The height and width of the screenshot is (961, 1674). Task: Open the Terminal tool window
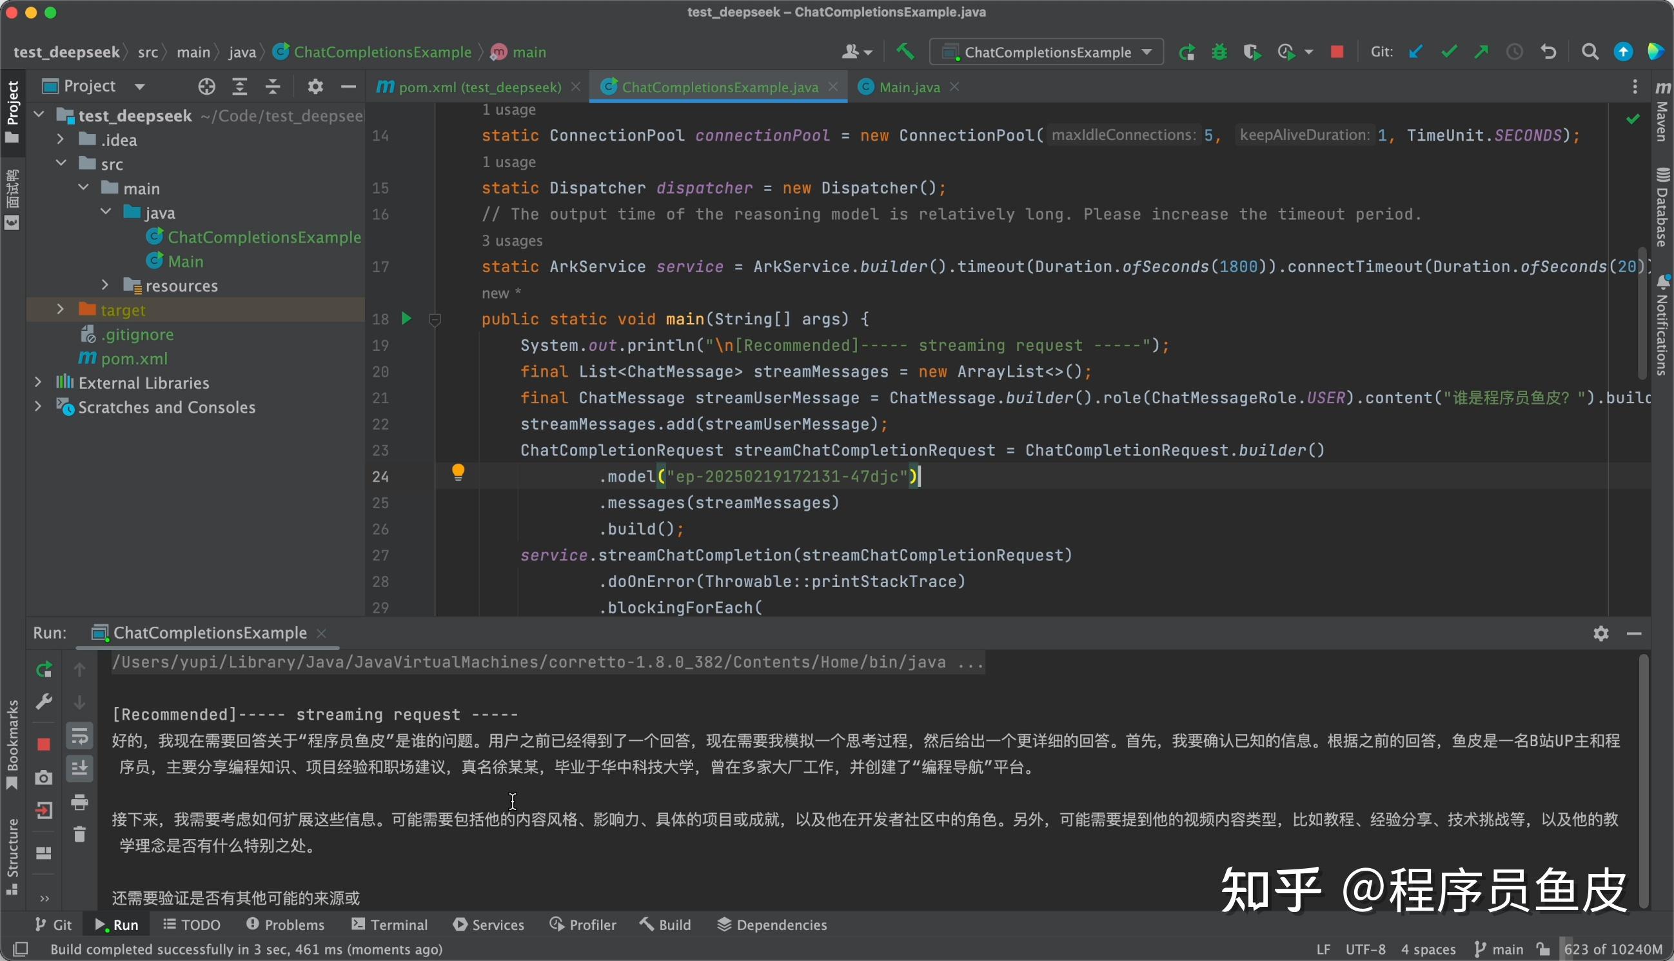pos(389,924)
